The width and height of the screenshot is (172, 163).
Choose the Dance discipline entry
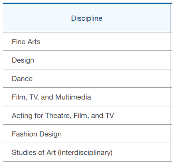tap(87, 78)
